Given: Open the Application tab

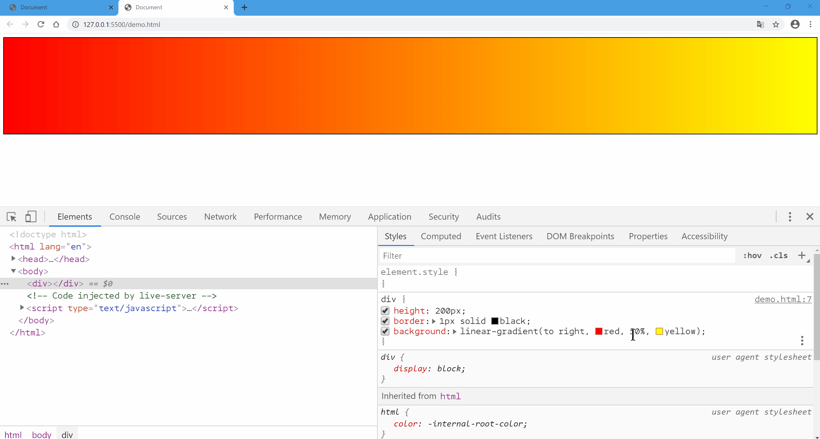Looking at the screenshot, I should pyautogui.click(x=390, y=217).
